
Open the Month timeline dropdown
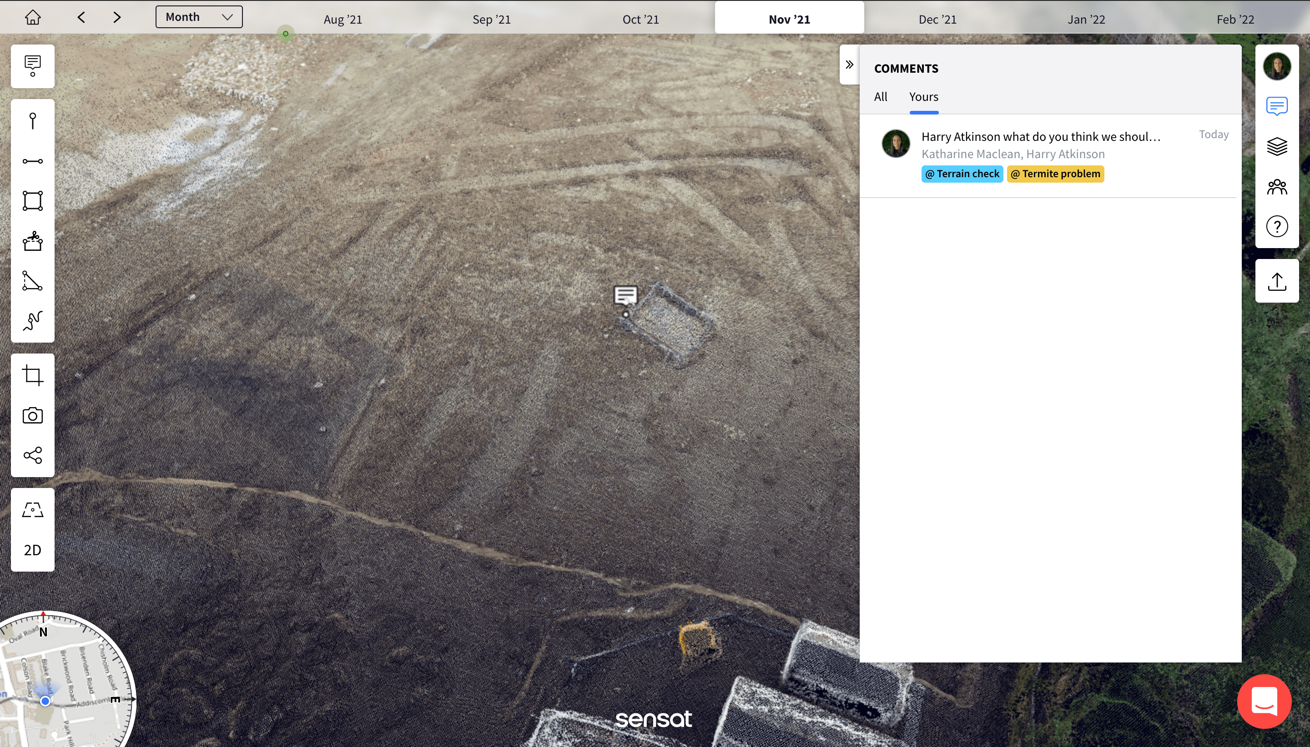point(199,17)
